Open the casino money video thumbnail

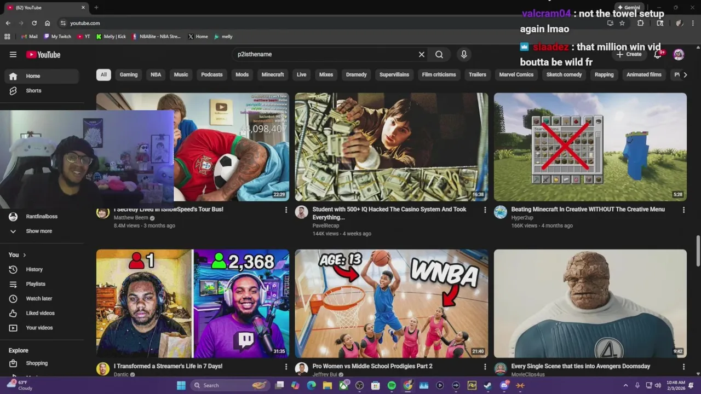pyautogui.click(x=392, y=147)
